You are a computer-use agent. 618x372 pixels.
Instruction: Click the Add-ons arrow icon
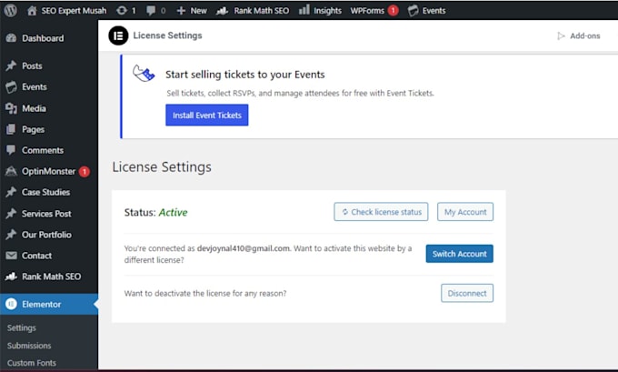click(561, 35)
